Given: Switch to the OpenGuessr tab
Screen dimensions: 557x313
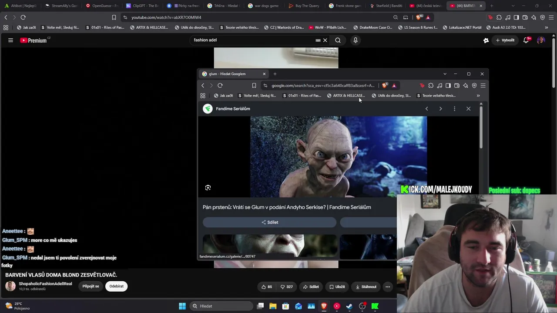Looking at the screenshot, I should pos(101,6).
